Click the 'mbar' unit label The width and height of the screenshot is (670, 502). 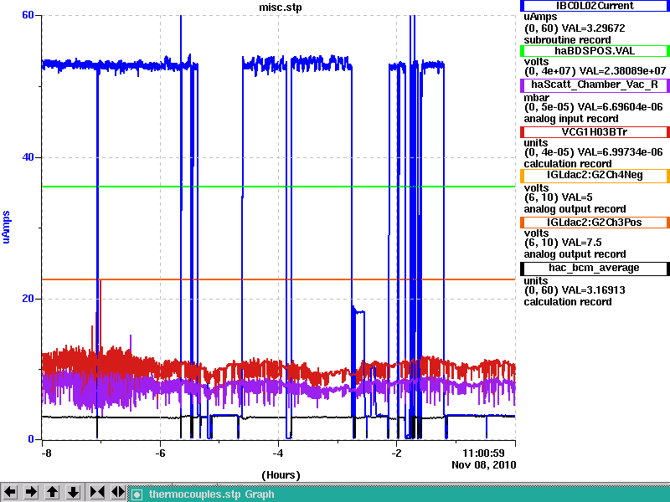coord(537,98)
